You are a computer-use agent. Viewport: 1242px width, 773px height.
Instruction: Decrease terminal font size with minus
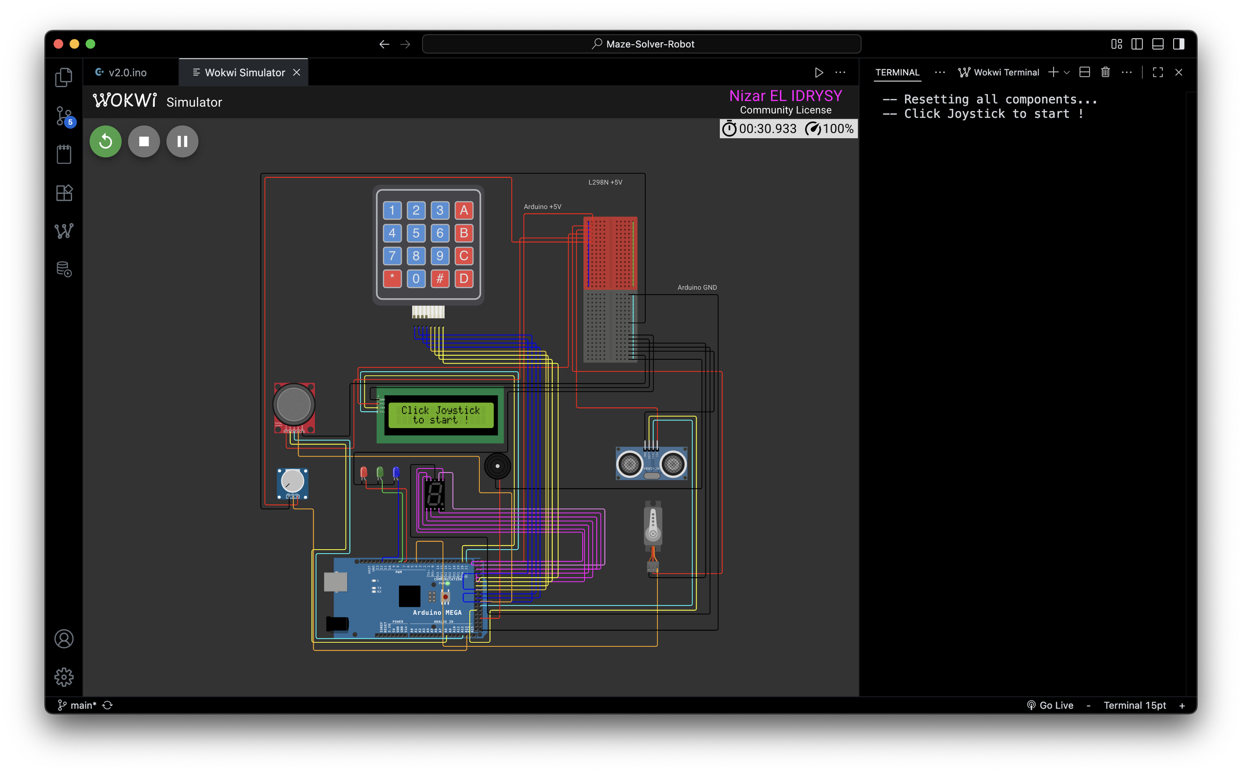point(1088,705)
